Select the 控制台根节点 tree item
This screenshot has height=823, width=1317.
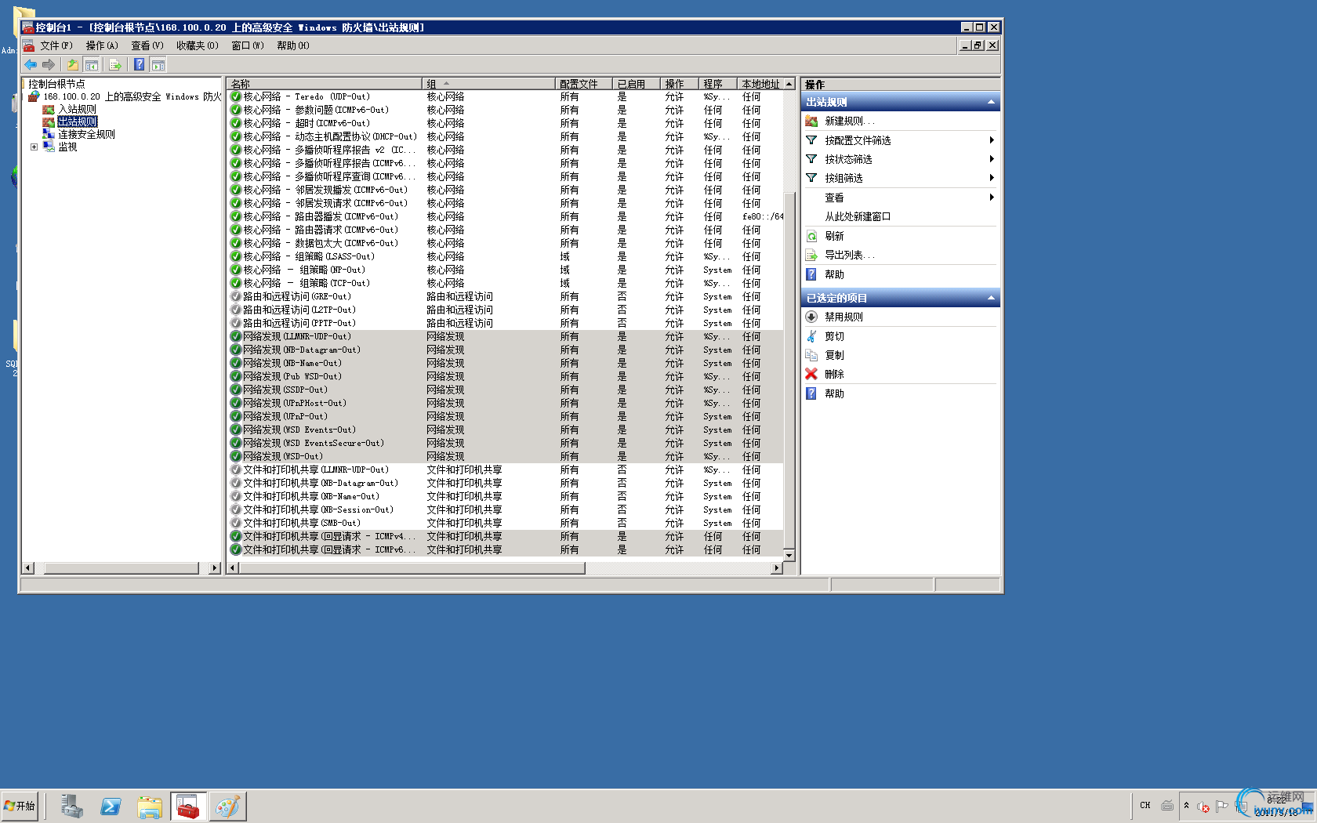tap(56, 84)
